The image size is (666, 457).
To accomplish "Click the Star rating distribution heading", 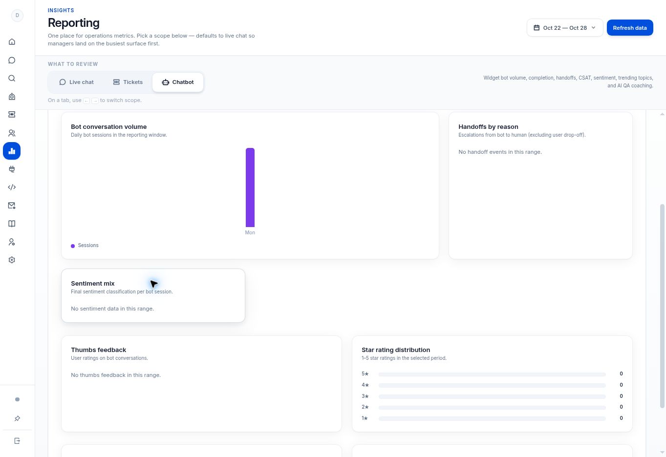I will (396, 350).
